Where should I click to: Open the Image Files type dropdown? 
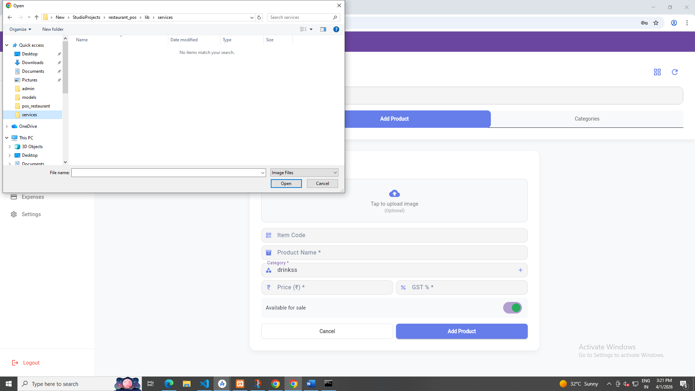[304, 173]
